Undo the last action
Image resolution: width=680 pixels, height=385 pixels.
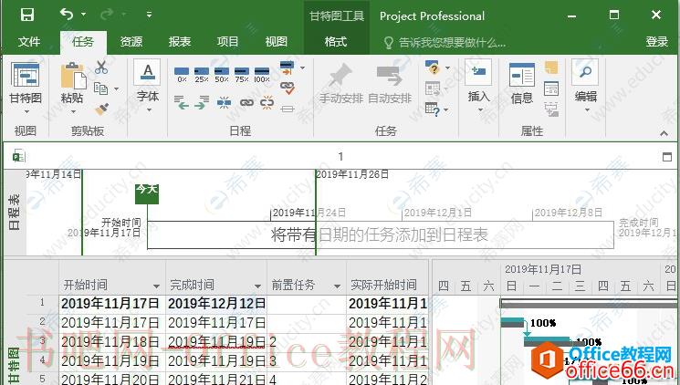click(67, 15)
